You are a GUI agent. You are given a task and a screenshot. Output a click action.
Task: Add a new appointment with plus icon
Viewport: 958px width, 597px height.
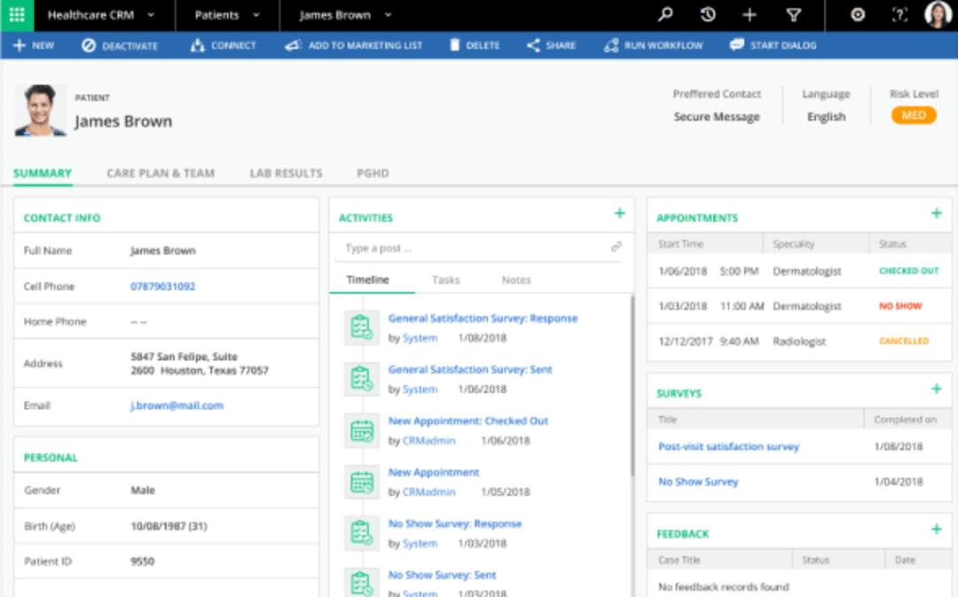coord(936,214)
